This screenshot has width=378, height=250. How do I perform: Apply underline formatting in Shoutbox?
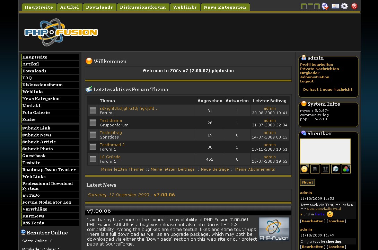pyautogui.click(x=325, y=169)
